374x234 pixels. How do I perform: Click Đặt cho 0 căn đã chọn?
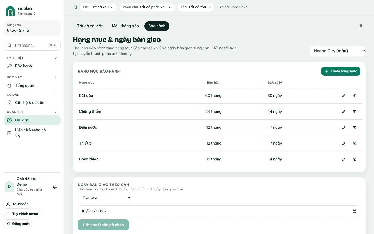103,225
